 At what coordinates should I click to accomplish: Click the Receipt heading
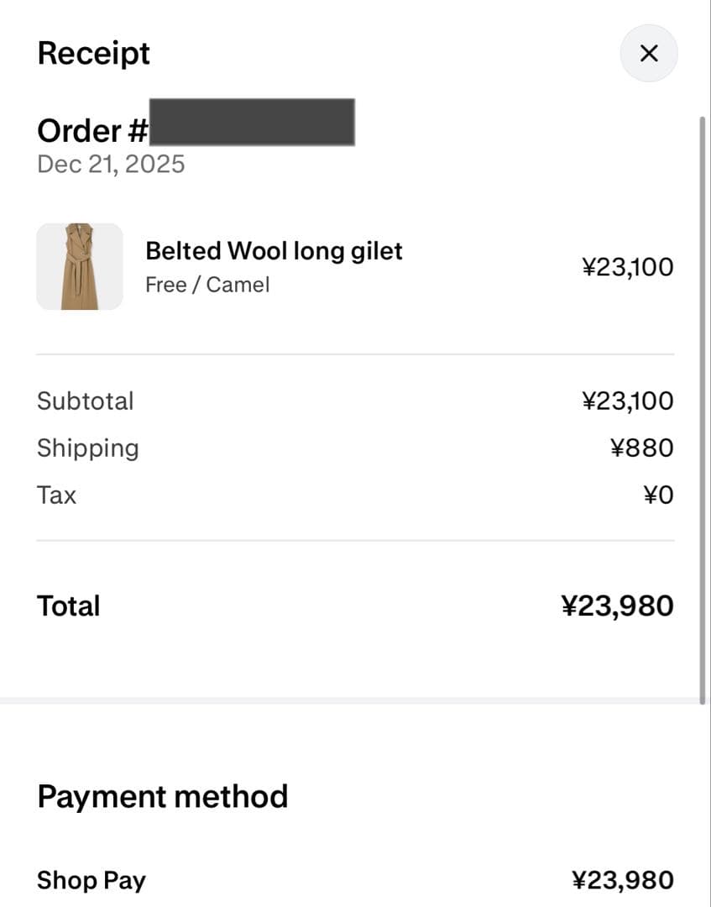[93, 53]
